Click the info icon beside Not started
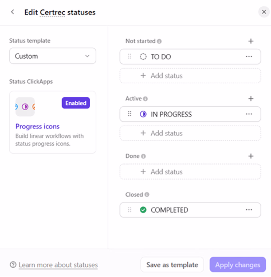The image size is (271, 277). pyautogui.click(x=159, y=41)
